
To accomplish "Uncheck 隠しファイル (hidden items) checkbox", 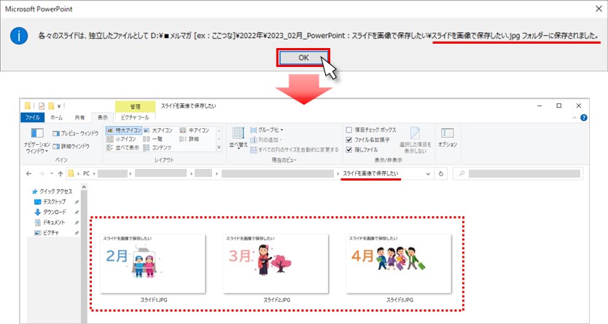I will click(x=349, y=149).
